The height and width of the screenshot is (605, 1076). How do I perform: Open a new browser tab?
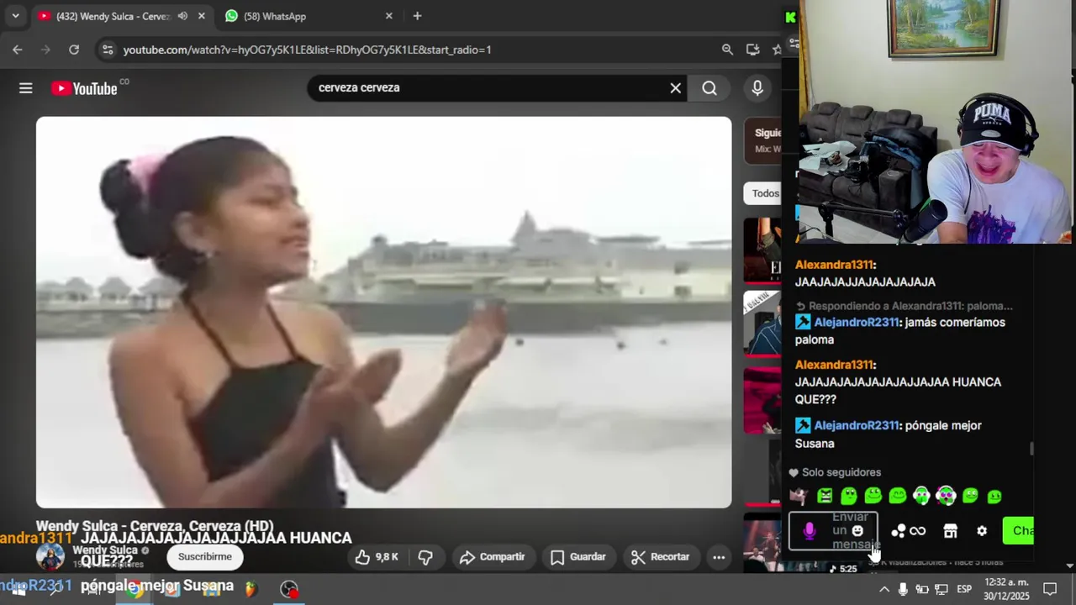click(x=417, y=16)
